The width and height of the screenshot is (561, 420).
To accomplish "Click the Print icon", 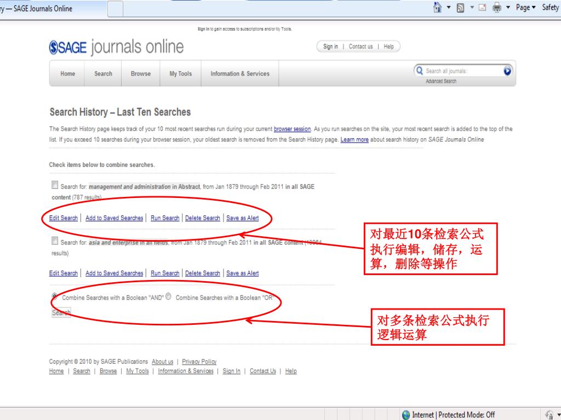I will pos(497,7).
